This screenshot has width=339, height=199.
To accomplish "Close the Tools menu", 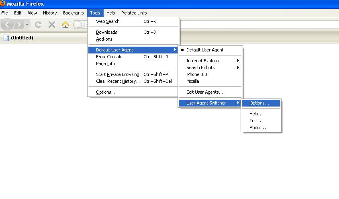I will tap(95, 13).
